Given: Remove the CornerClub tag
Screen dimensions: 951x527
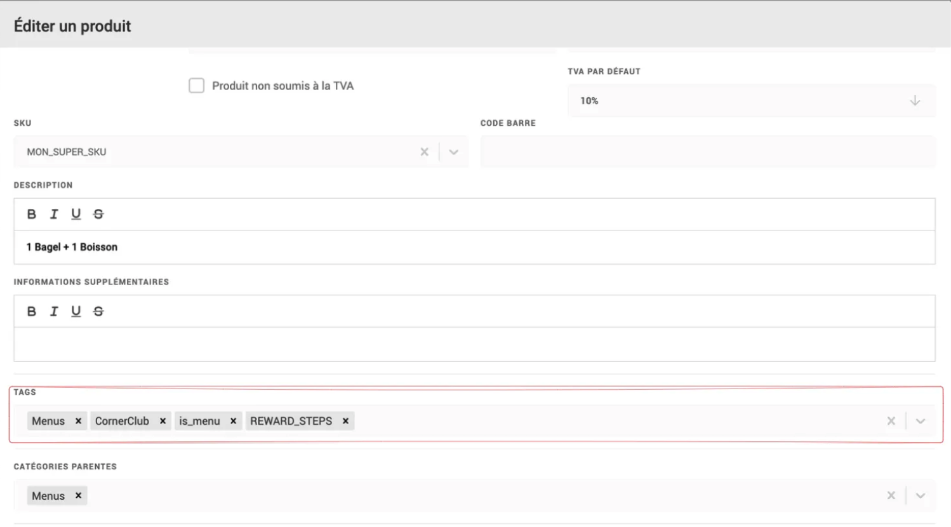Looking at the screenshot, I should click(163, 421).
